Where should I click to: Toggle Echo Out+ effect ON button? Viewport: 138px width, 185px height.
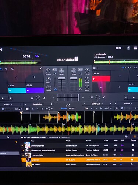point(86,108)
